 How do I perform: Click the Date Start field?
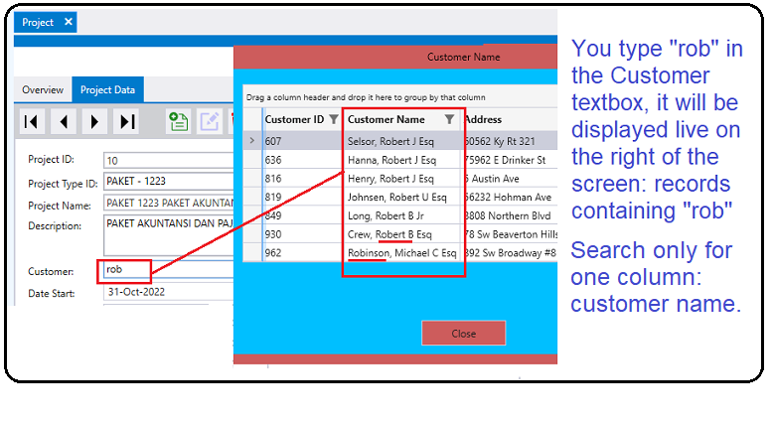tap(167, 293)
